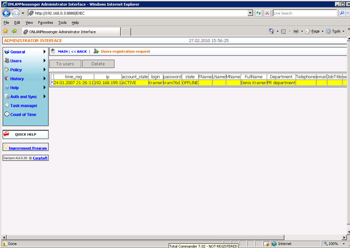This screenshot has height=248, width=350.
Task: Open the Tools menu in menu bar
Action: [x=62, y=23]
